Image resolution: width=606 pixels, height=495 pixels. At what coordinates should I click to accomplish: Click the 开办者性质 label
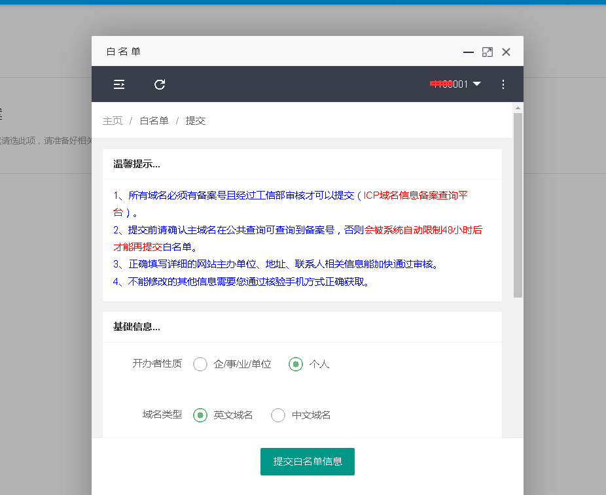click(x=157, y=364)
